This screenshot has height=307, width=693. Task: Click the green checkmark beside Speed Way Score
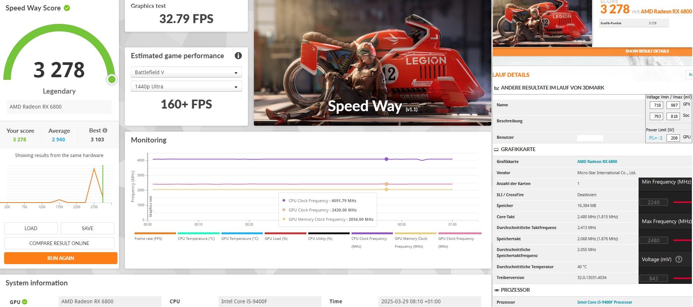coord(67,8)
